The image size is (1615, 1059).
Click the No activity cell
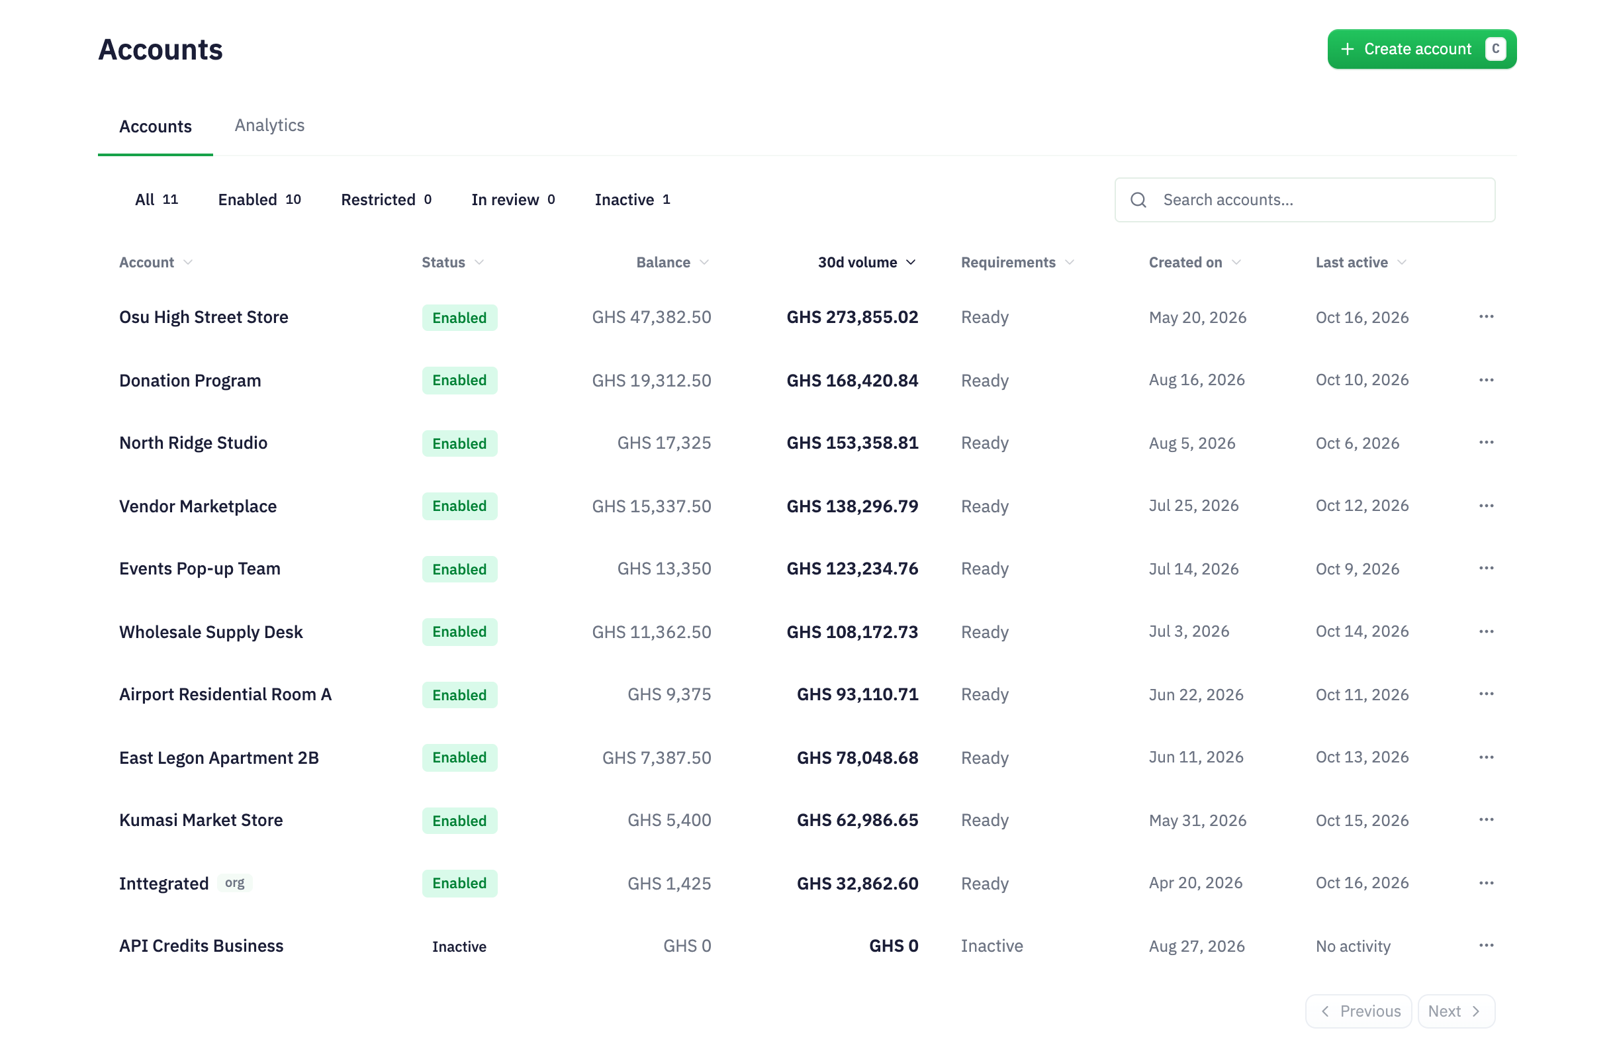1352,945
